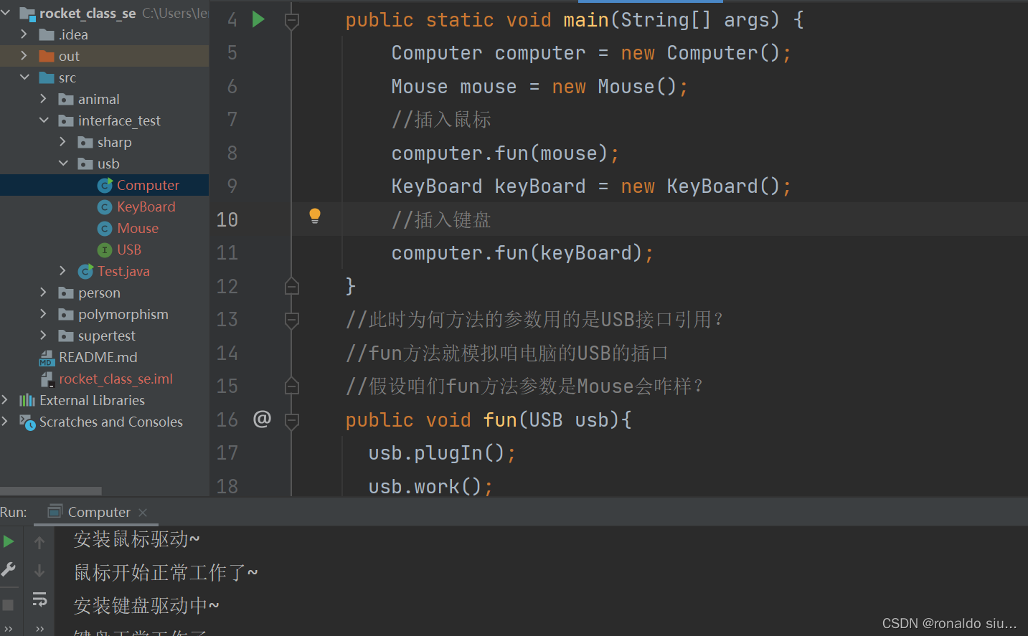The width and height of the screenshot is (1028, 636).
Task: Expand the polymorphism package
Action: (43, 313)
